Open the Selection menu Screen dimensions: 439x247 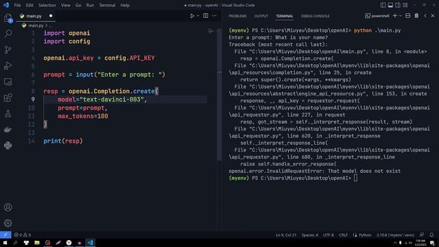pyautogui.click(x=47, y=5)
